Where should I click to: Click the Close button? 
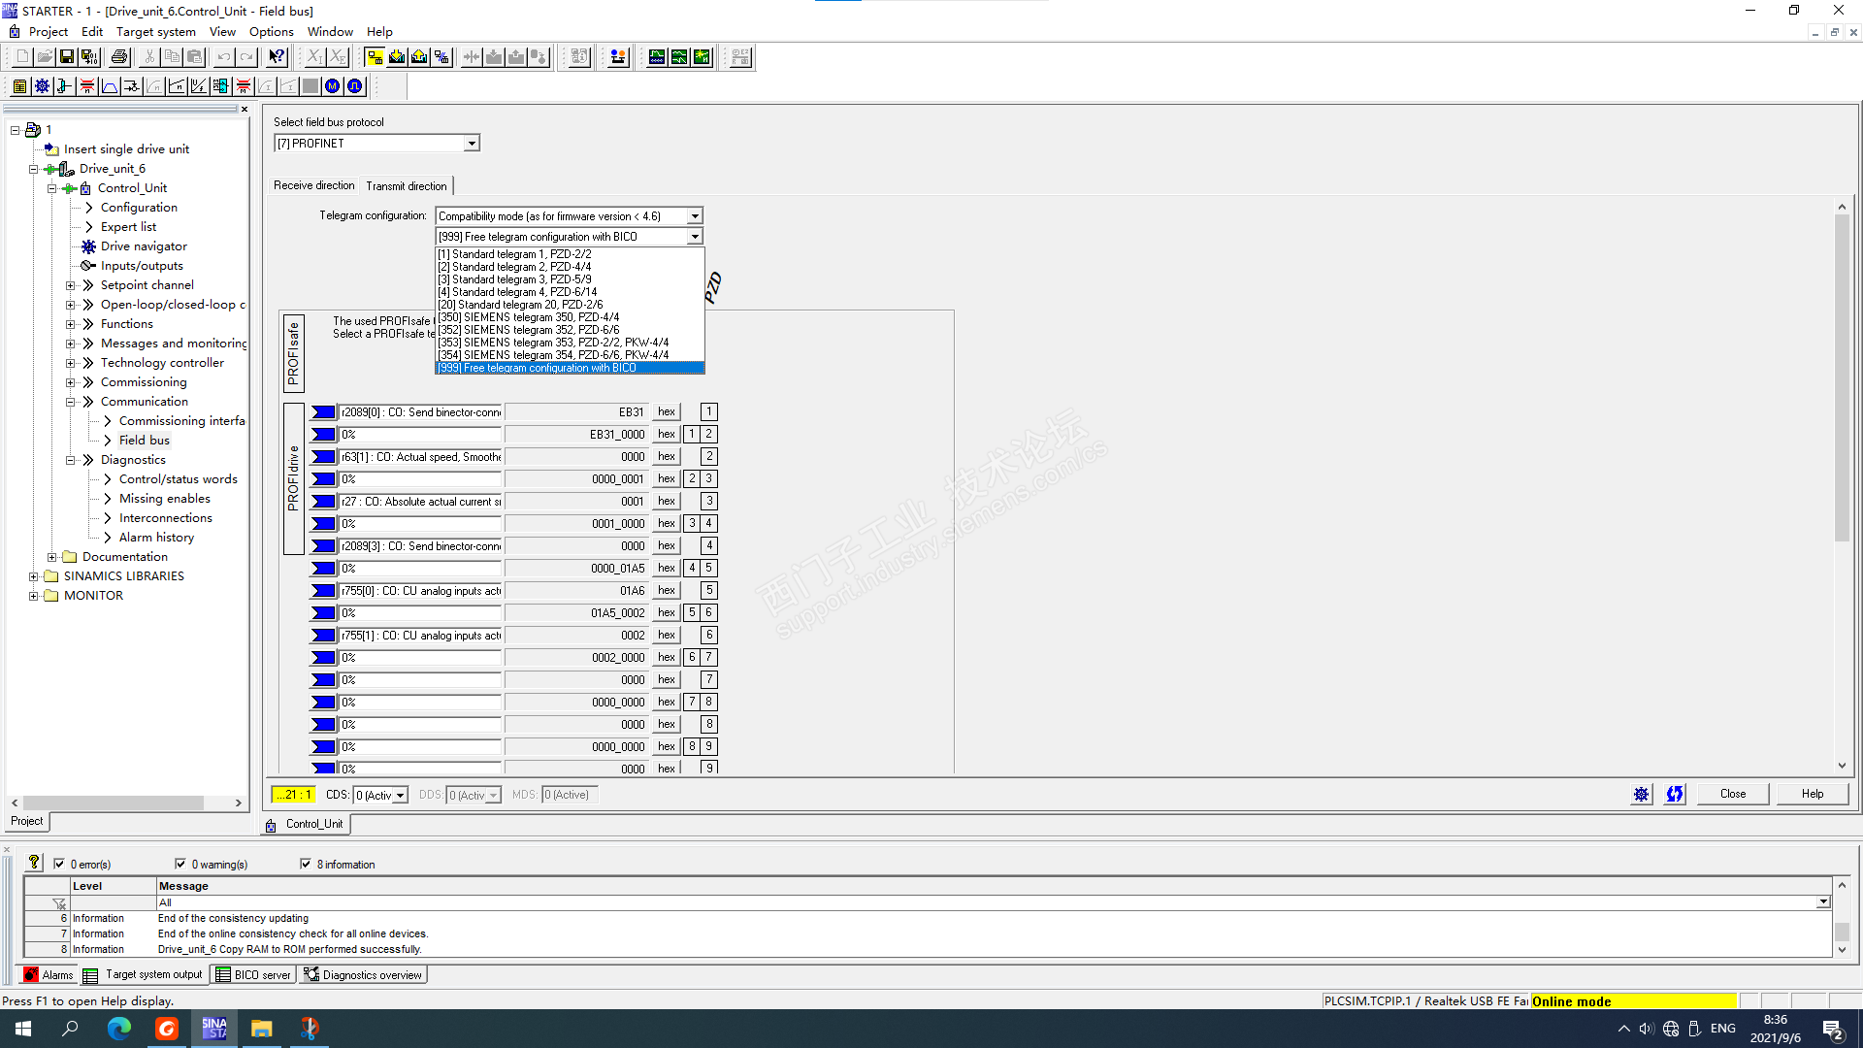pyautogui.click(x=1732, y=794)
